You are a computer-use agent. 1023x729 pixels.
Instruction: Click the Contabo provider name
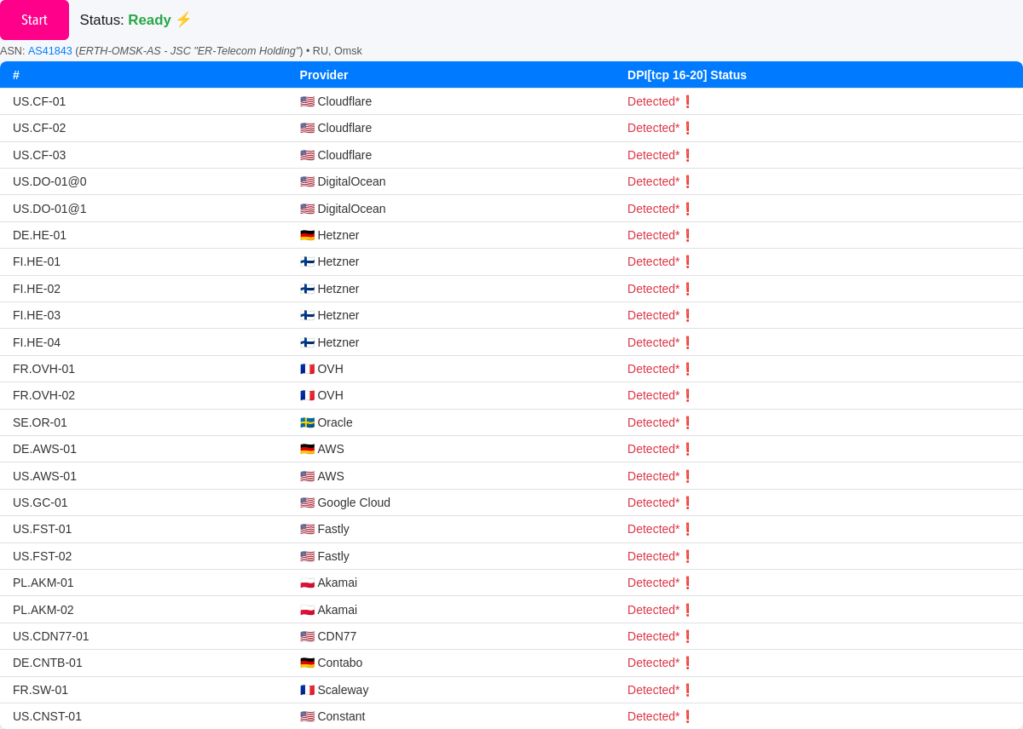tap(340, 663)
